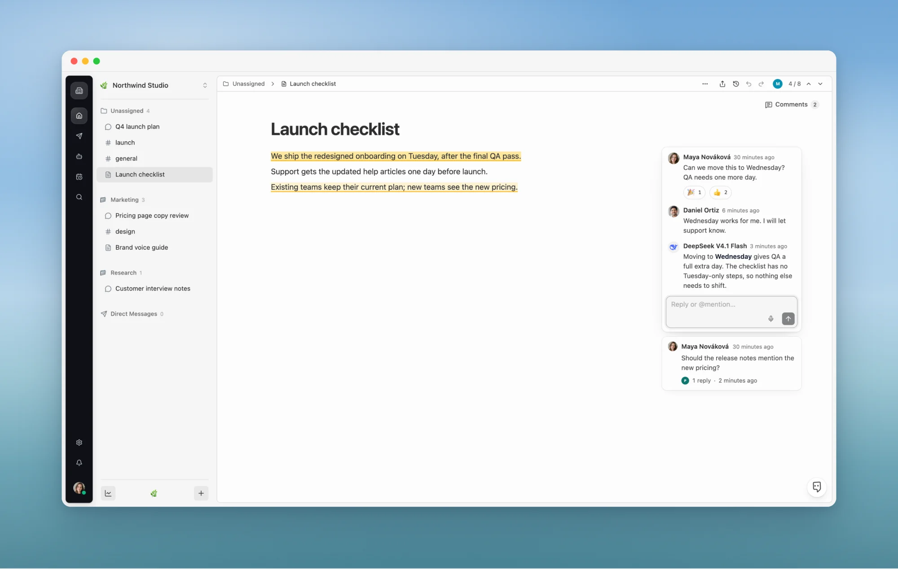Go to next comment with down chevron
The height and width of the screenshot is (569, 898).
(820, 84)
